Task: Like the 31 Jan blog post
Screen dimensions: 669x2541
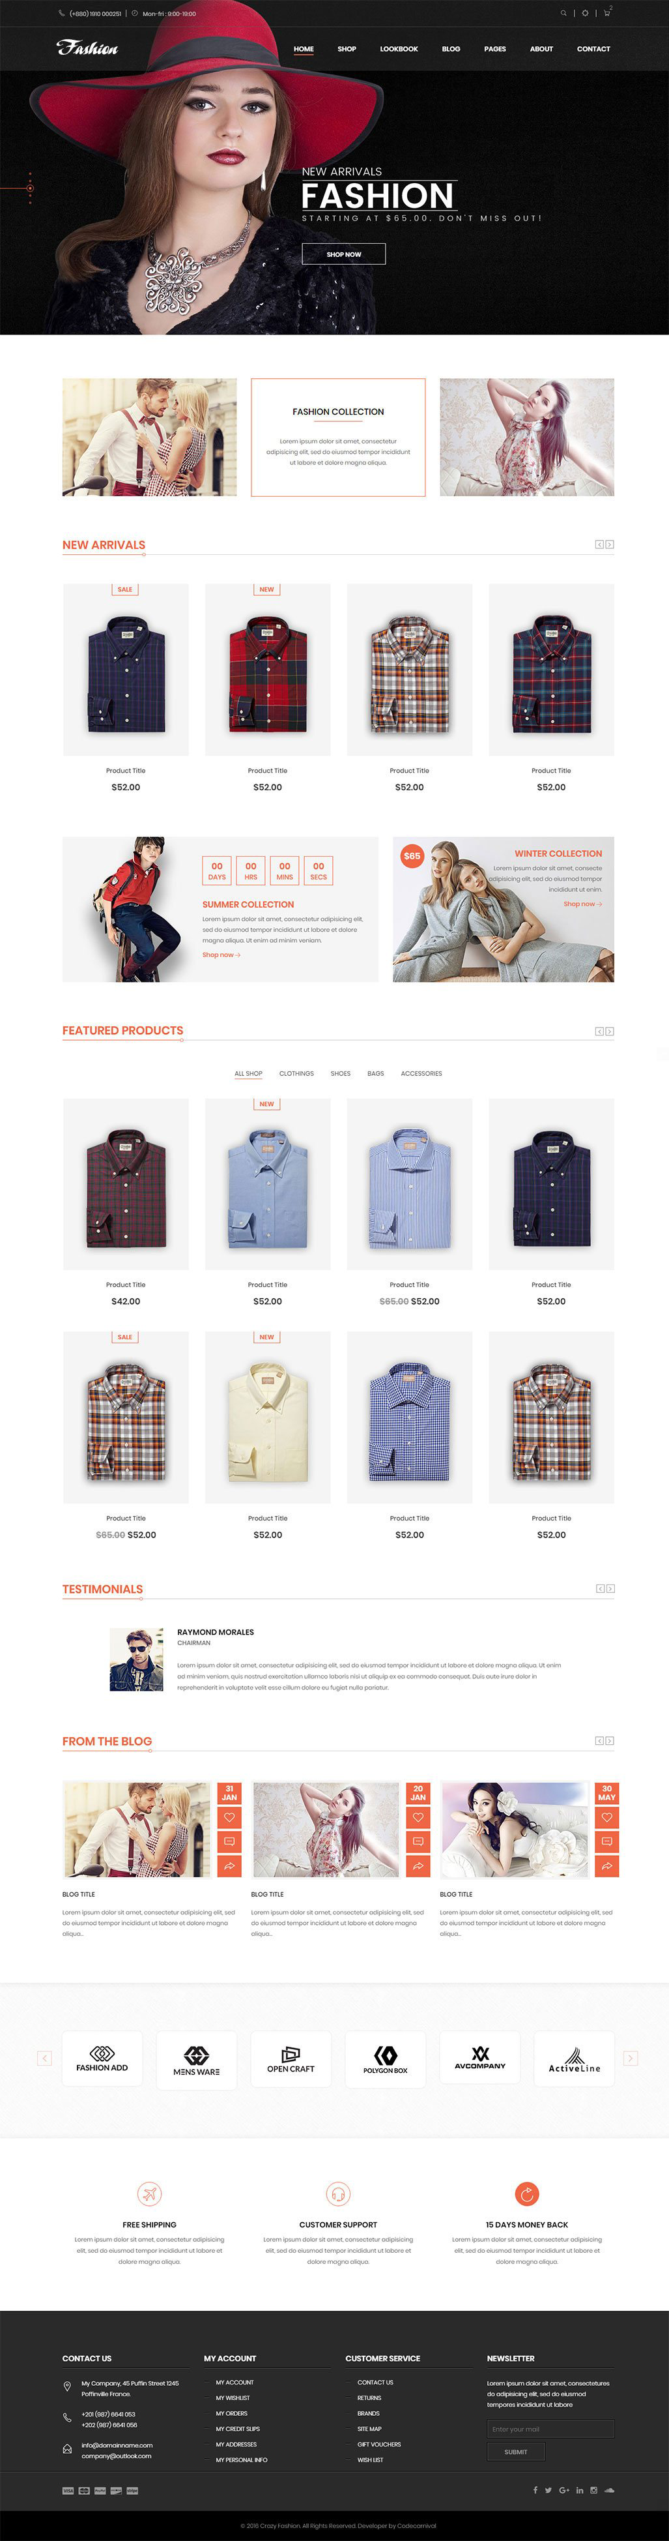Action: pyautogui.click(x=229, y=1817)
